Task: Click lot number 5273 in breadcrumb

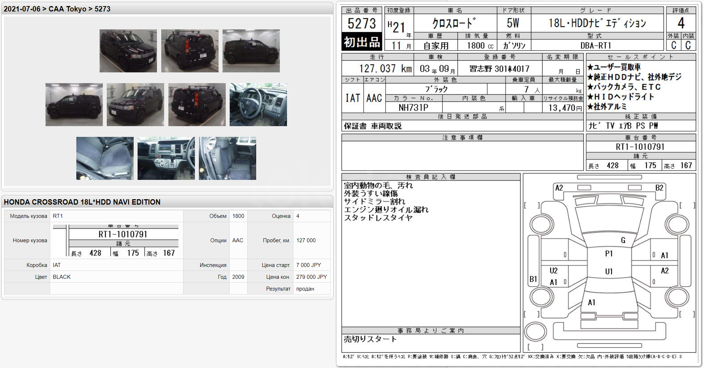Action: [x=102, y=9]
